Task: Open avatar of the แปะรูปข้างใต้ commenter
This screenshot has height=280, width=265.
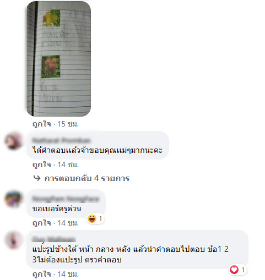Action: [x=13, y=240]
